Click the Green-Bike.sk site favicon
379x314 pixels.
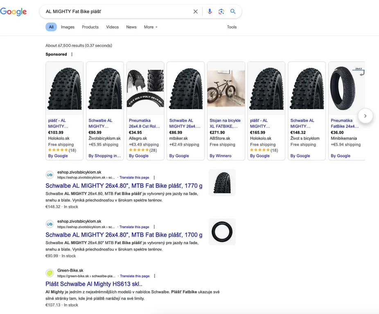pos(50,273)
